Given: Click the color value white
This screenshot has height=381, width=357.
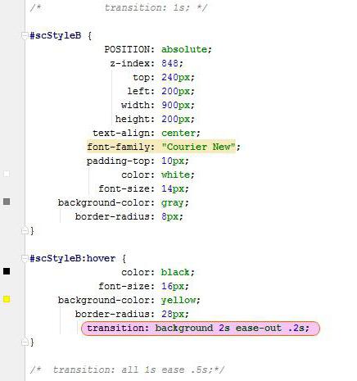Looking at the screenshot, I should coord(175,175).
